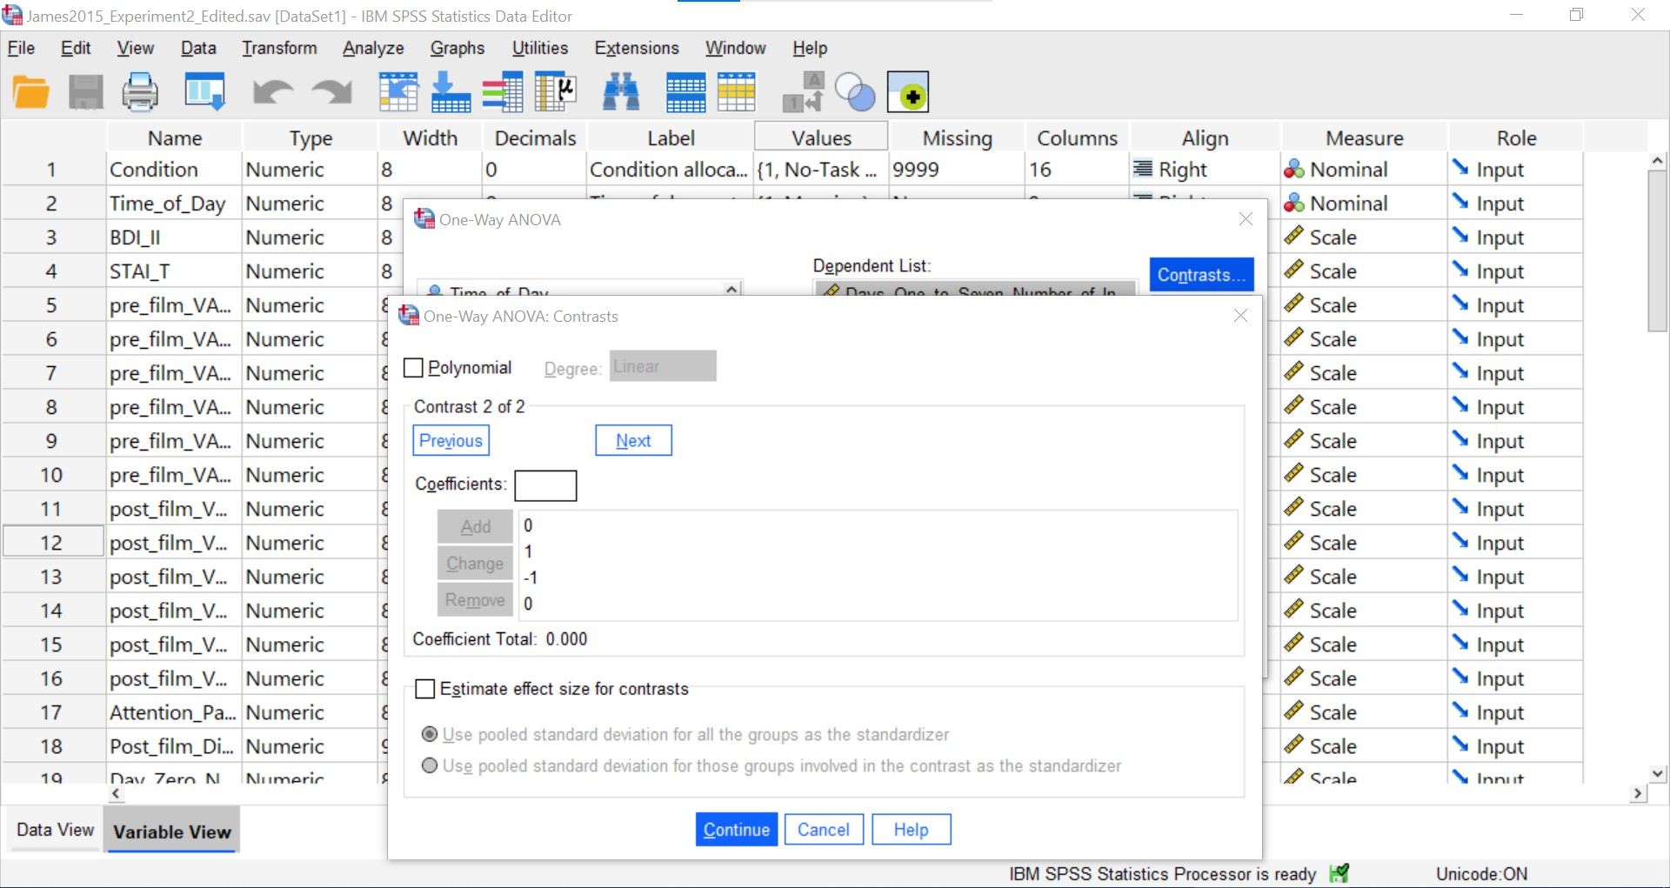Open the Transform menu
Screen dimensions: 1670x888
279,48
